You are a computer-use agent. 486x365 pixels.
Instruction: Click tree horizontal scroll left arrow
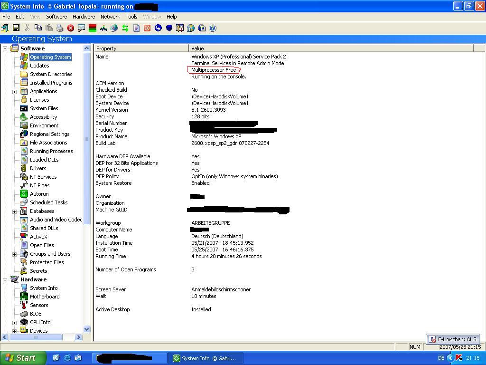pos(5,337)
